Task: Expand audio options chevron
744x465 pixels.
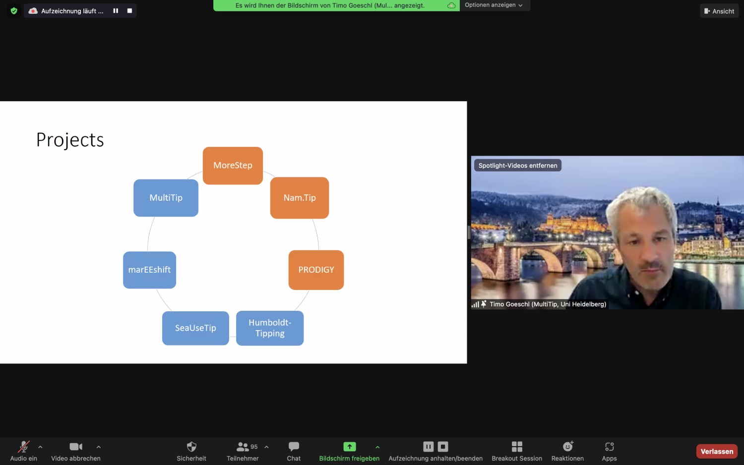Action: (40, 447)
